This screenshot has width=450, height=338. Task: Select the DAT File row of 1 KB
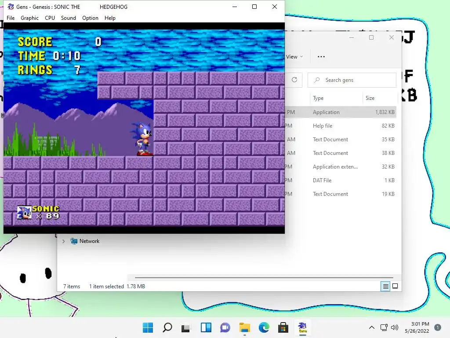click(341, 180)
